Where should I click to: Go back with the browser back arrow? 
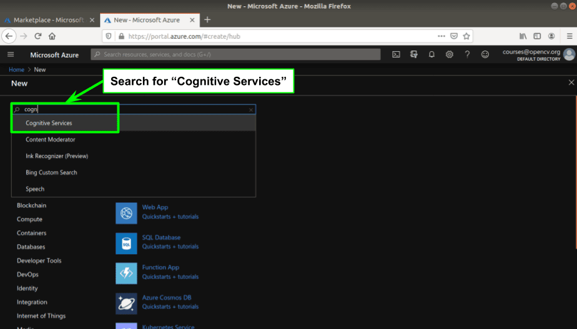coord(9,36)
